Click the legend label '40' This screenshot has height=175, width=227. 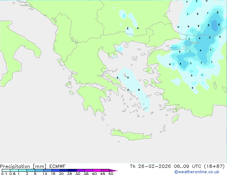pyautogui.click(x=94, y=174)
